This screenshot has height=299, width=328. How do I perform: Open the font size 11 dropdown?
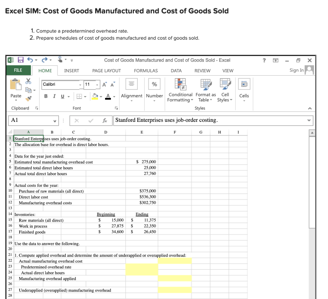[97, 85]
